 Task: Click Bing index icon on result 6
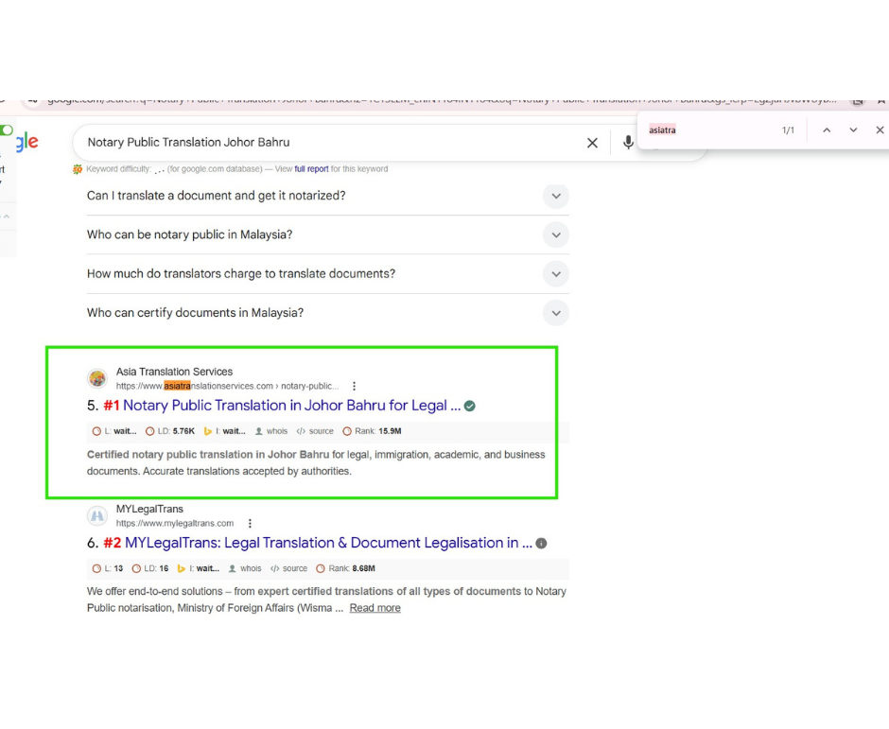pos(182,568)
